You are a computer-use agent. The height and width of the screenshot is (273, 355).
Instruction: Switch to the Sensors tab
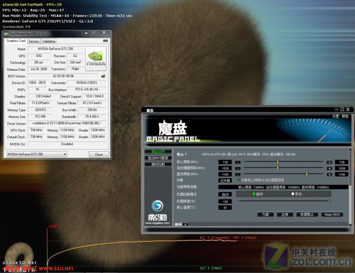[x=34, y=41]
